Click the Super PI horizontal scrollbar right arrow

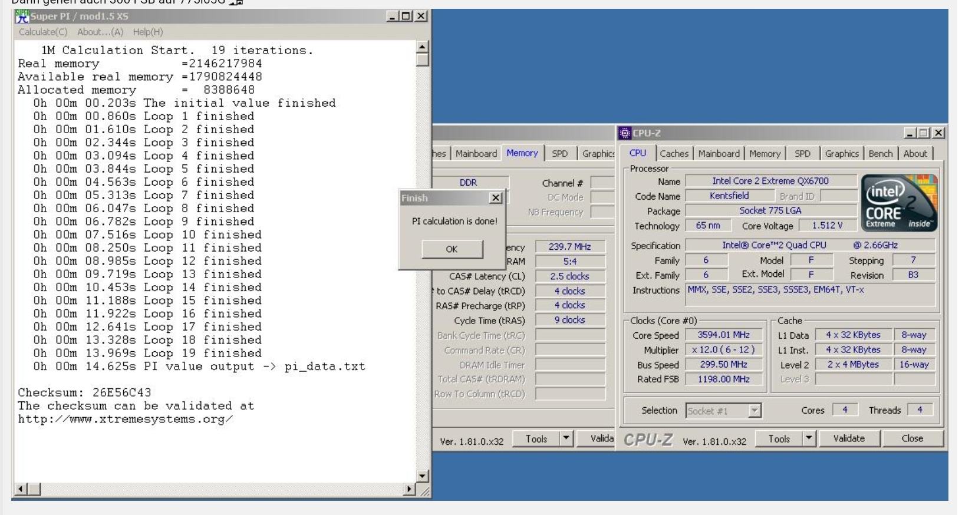pos(410,489)
